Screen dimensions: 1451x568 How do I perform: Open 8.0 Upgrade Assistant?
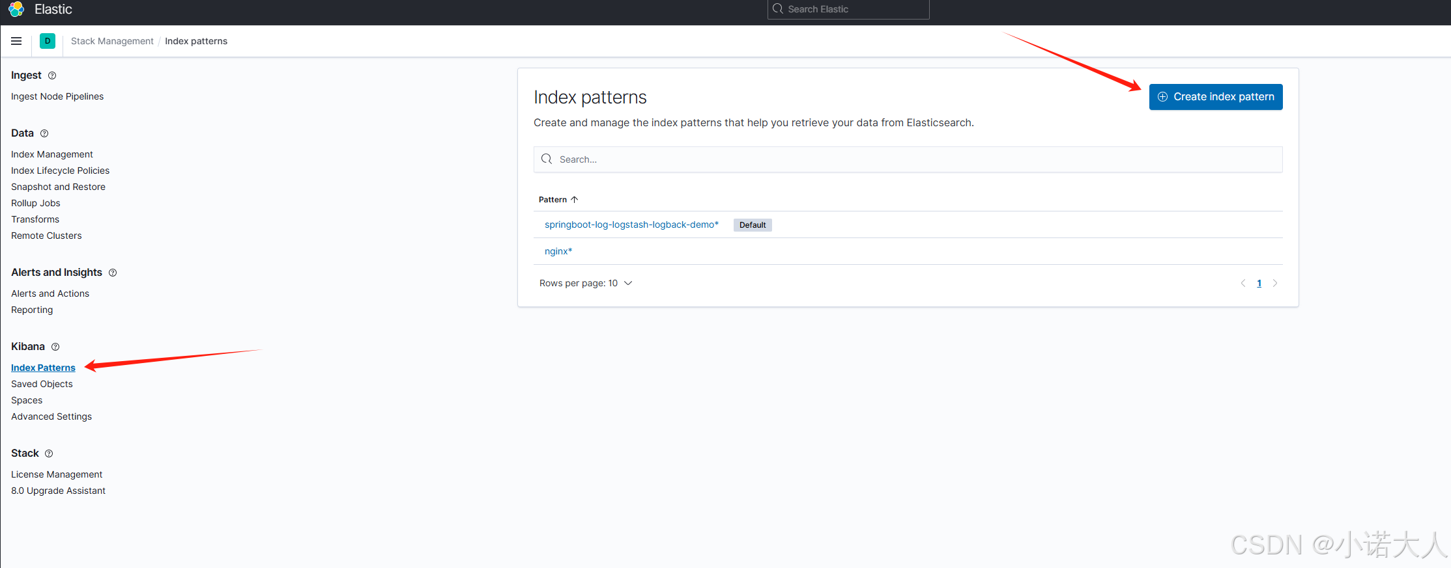coord(58,491)
